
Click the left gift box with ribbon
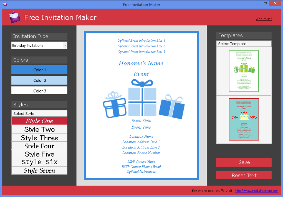(x=115, y=105)
